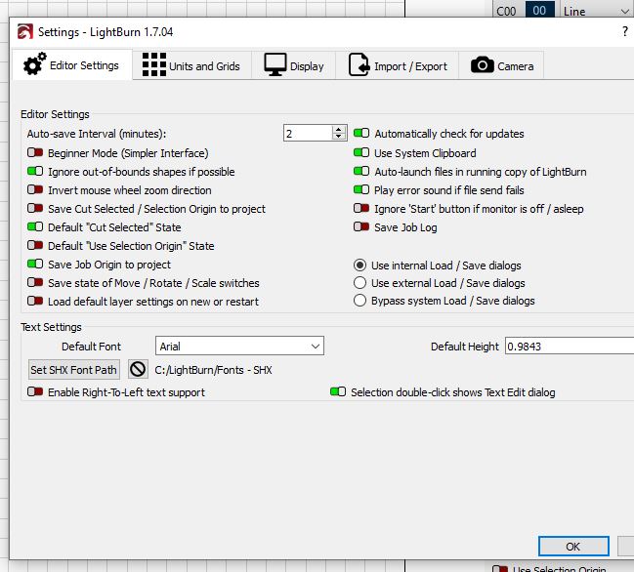This screenshot has height=572, width=634.
Task: Enable Invert mouse wheel zoom direction
Action: coord(35,190)
